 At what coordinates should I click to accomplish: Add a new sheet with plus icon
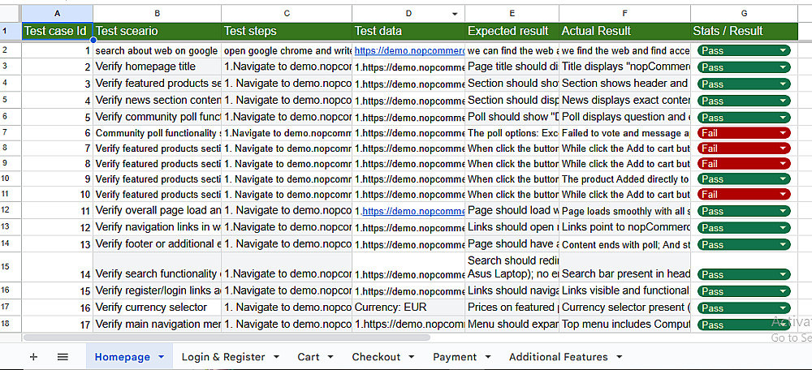click(33, 357)
